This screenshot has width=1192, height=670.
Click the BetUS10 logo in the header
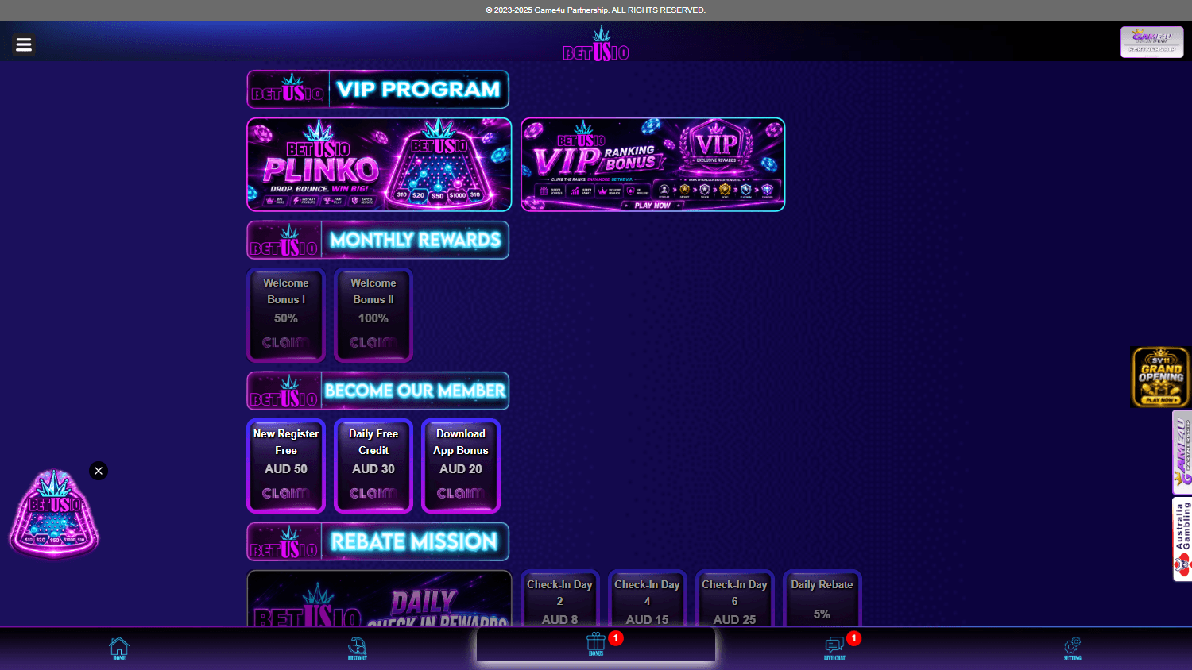click(596, 44)
